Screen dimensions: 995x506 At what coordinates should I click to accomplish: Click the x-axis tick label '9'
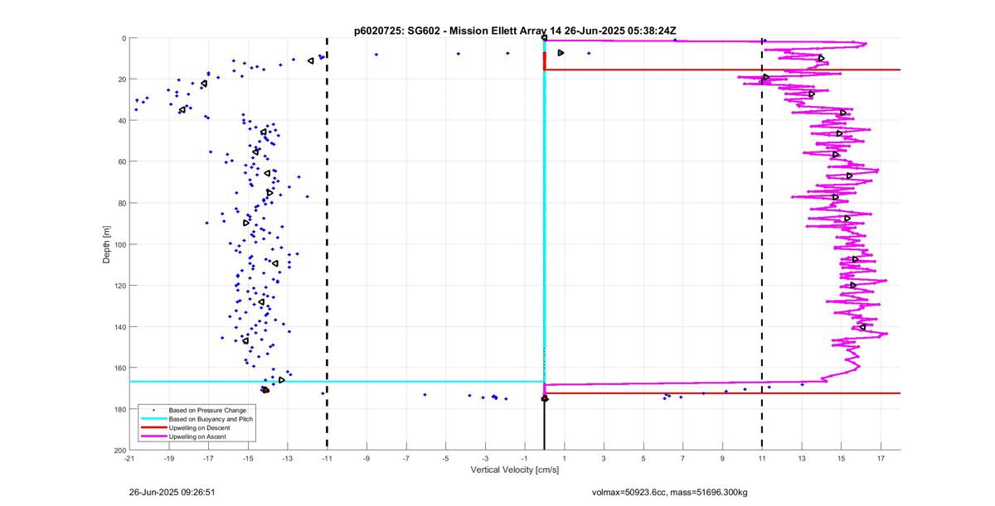pyautogui.click(x=722, y=458)
